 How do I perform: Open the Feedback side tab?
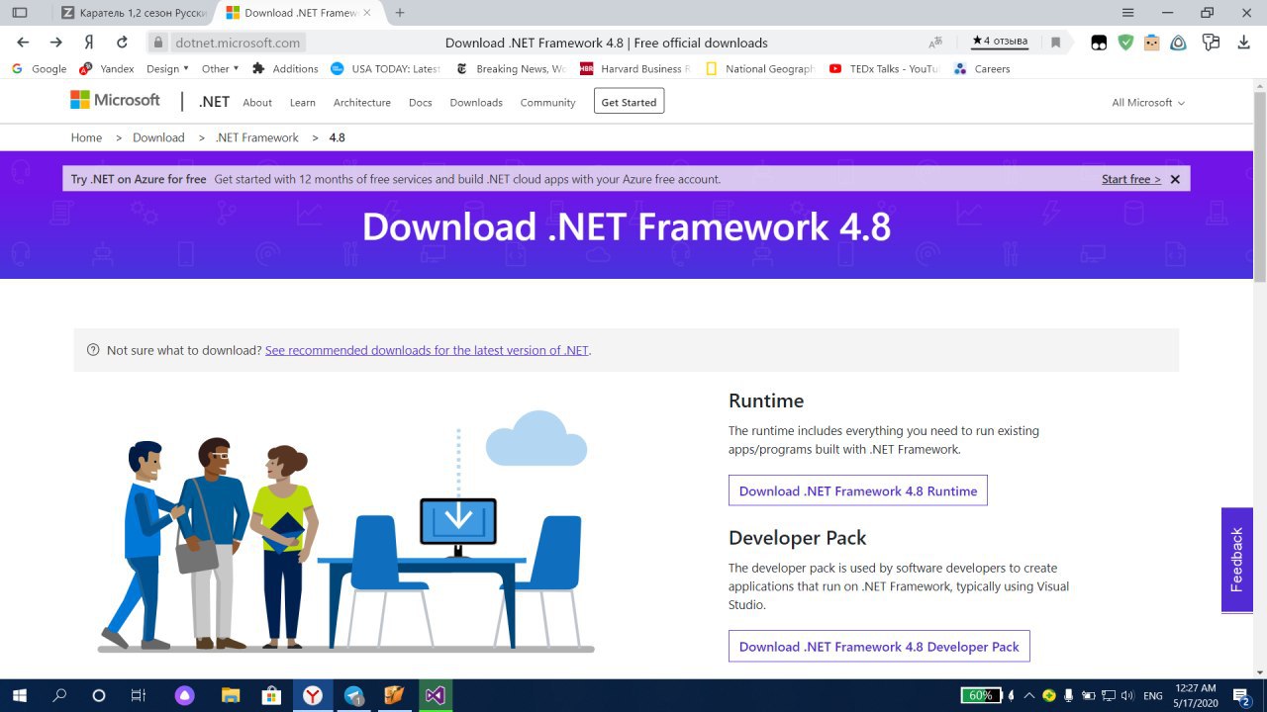[x=1237, y=561]
